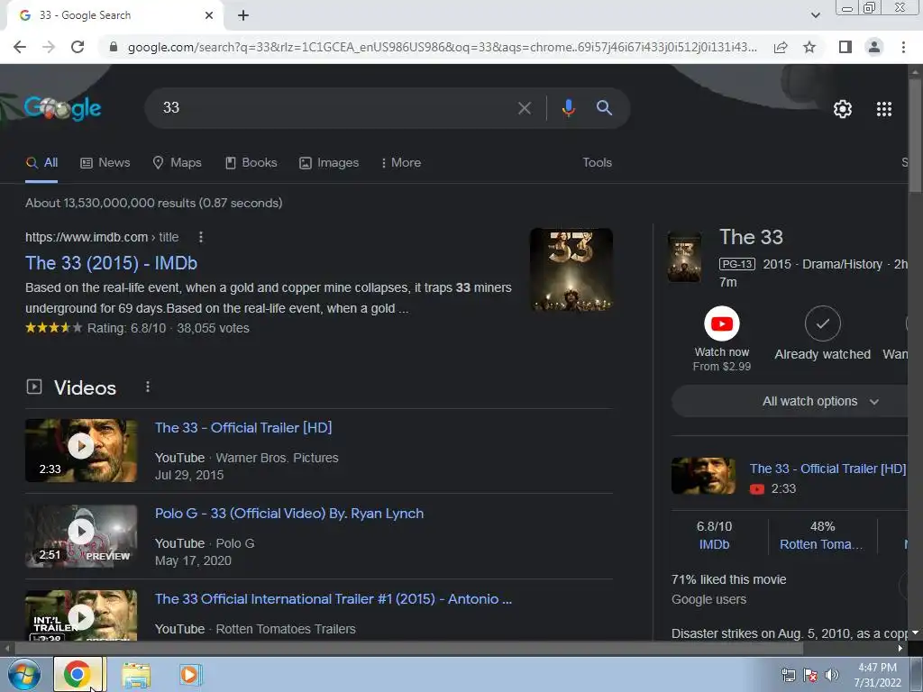Open File Explorer from taskbar
The height and width of the screenshot is (692, 923).
click(x=136, y=674)
